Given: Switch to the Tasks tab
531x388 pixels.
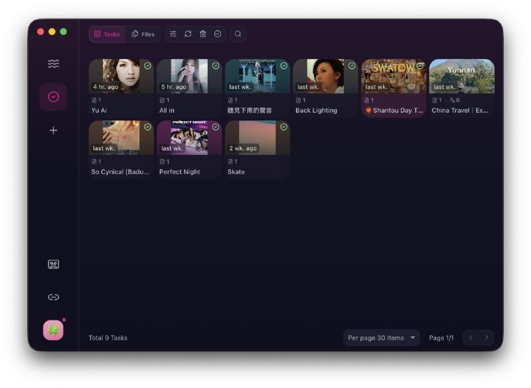Looking at the screenshot, I should (107, 34).
